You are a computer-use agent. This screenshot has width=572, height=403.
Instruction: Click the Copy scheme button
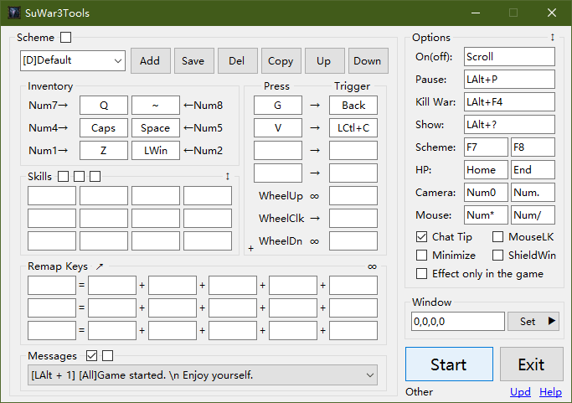pos(281,60)
